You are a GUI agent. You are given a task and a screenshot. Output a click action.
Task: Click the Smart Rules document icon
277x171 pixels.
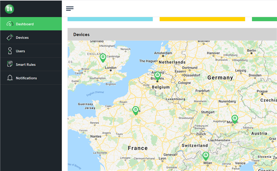[x=10, y=64]
